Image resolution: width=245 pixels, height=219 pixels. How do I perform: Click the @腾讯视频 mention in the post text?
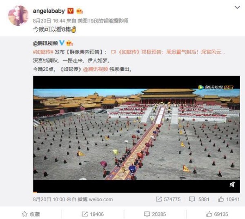(96, 69)
